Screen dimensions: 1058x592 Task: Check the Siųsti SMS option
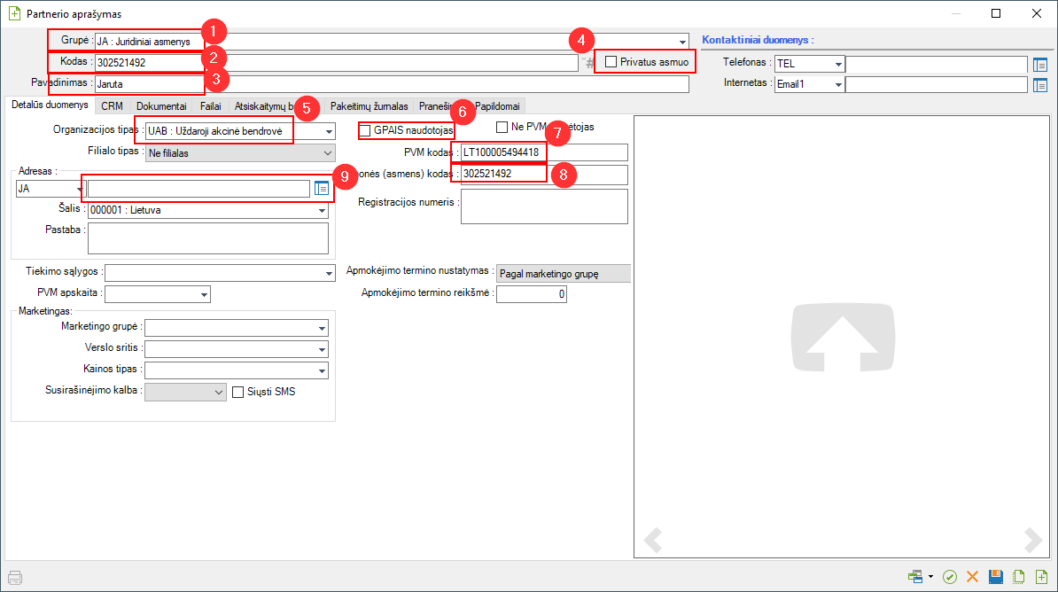point(237,392)
